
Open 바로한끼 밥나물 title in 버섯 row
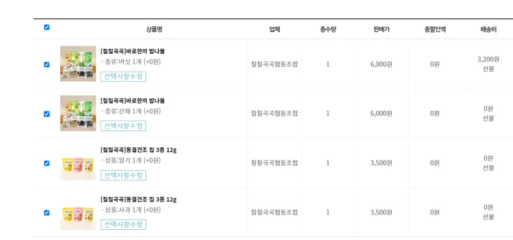click(x=133, y=51)
